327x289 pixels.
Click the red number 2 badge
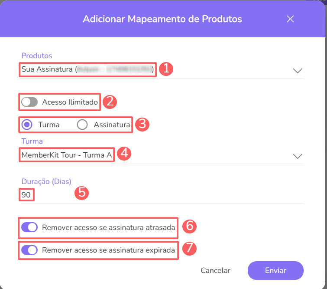(x=110, y=102)
